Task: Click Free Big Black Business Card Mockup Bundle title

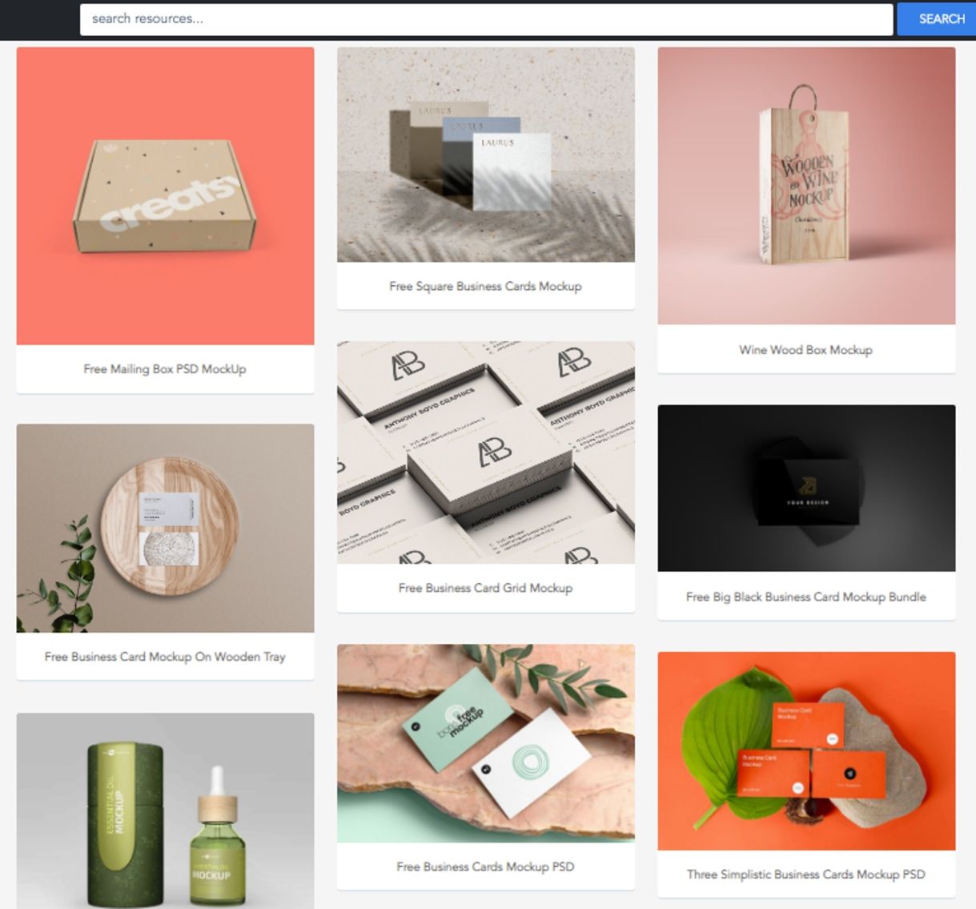Action: 806,597
